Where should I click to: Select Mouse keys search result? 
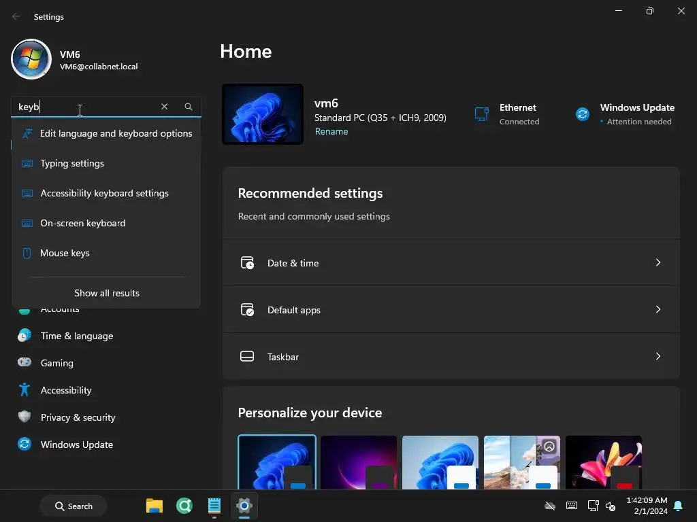[106, 253]
